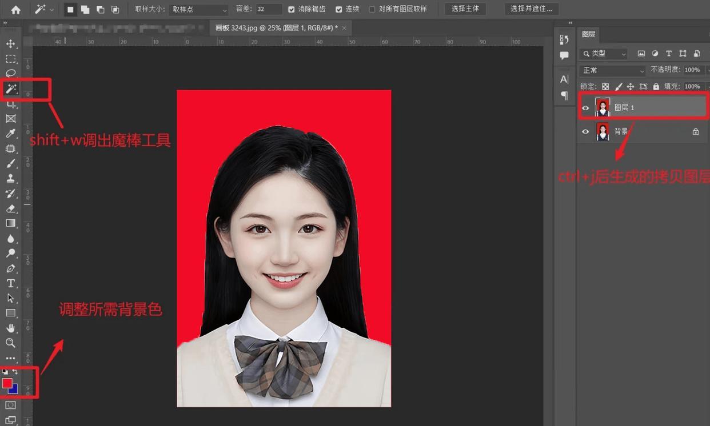Open the 取样大小 sample size dropdown
The width and height of the screenshot is (710, 426).
[x=198, y=10]
